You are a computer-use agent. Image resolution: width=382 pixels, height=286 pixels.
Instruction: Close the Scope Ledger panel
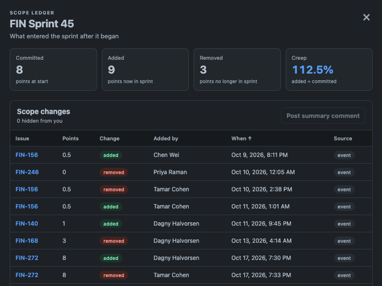click(x=366, y=17)
